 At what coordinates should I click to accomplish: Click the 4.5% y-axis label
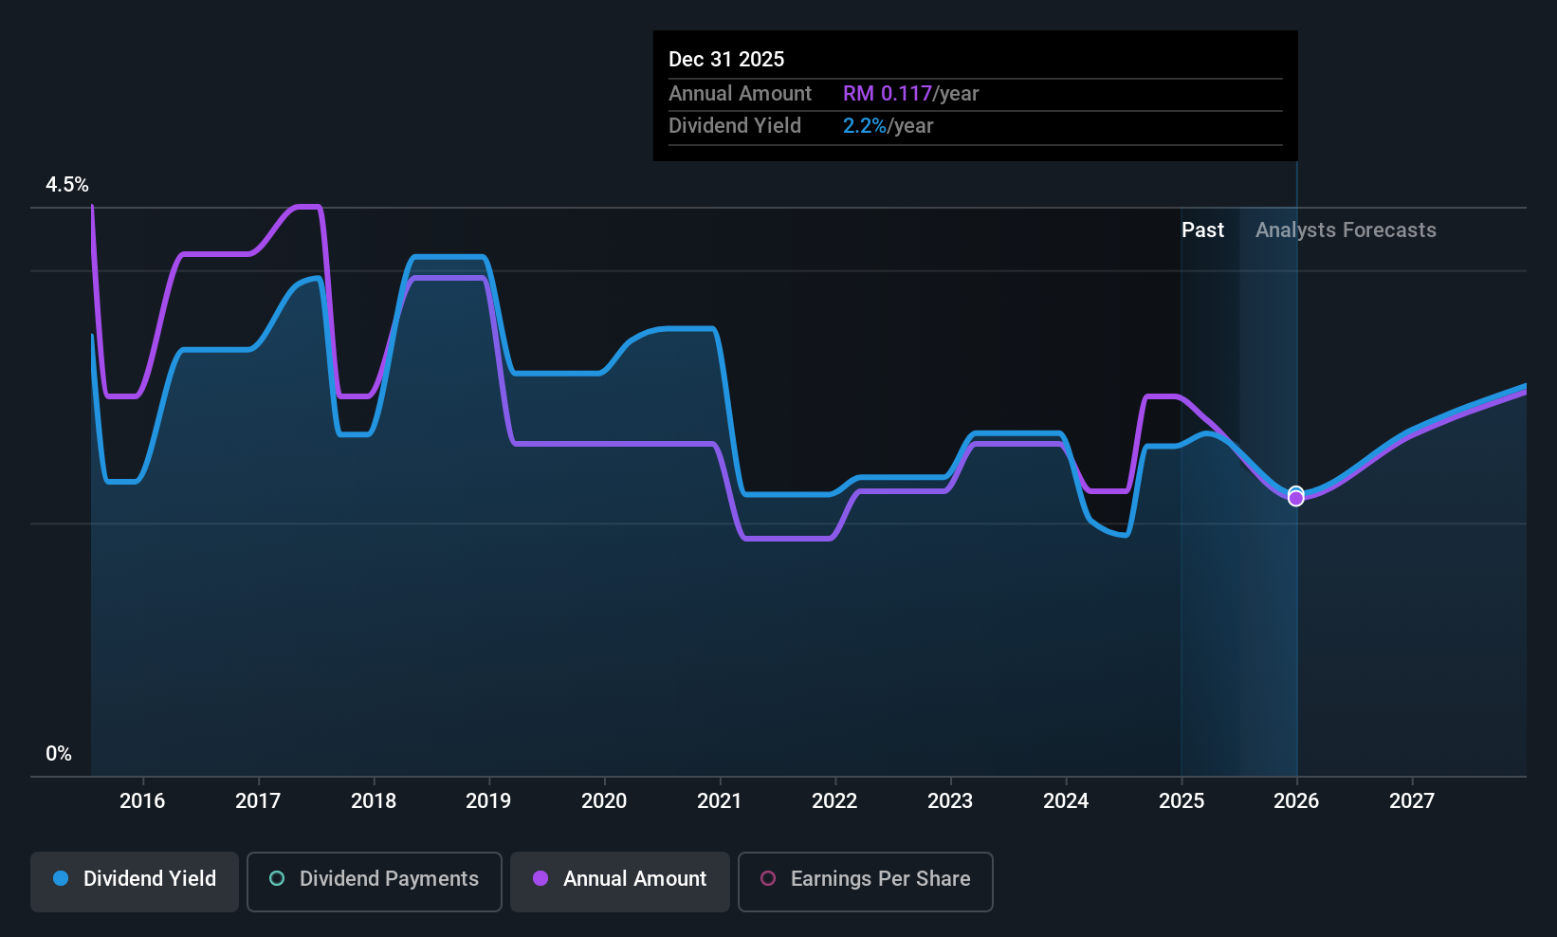[x=67, y=184]
